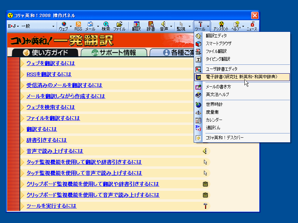Click the 音声 (Voice) speaker toolbar icon
The image size is (298, 223).
coord(164,26)
